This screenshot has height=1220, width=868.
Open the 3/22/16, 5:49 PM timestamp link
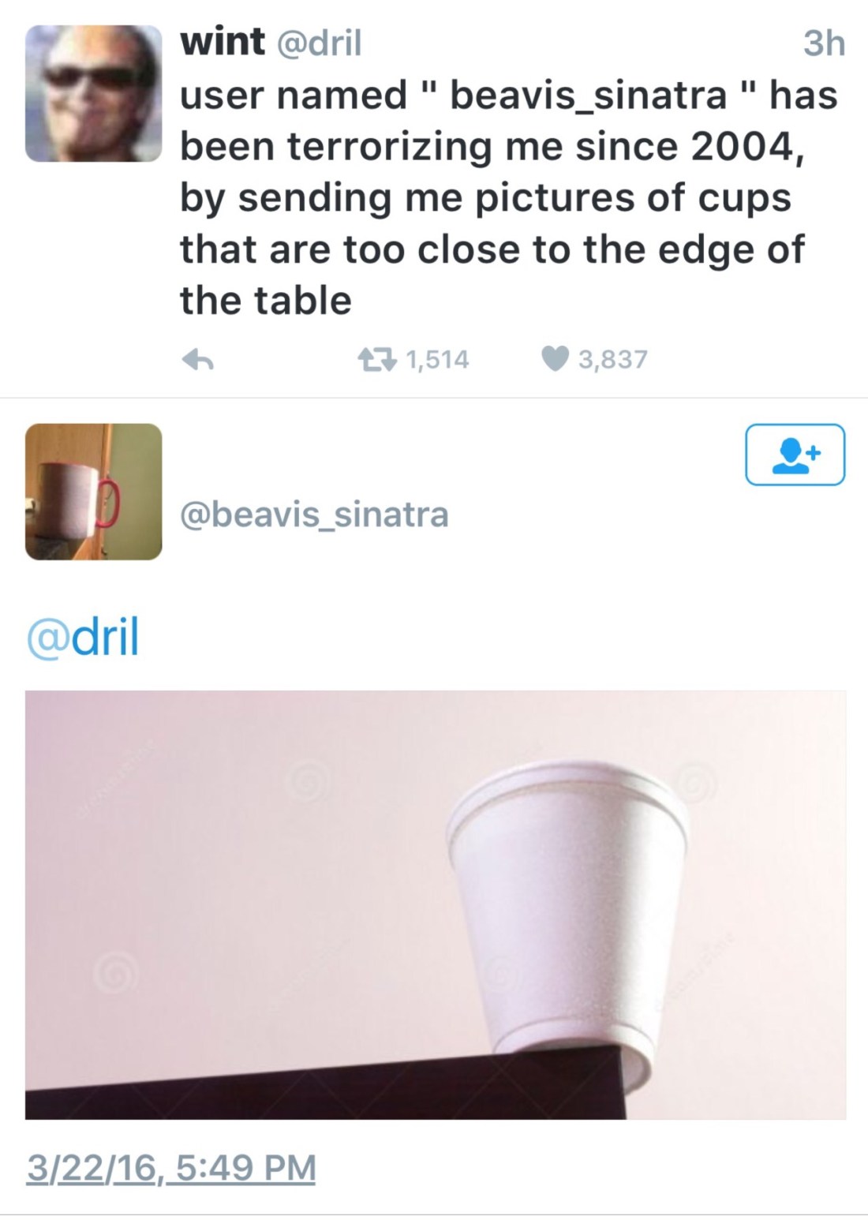[x=170, y=1168]
